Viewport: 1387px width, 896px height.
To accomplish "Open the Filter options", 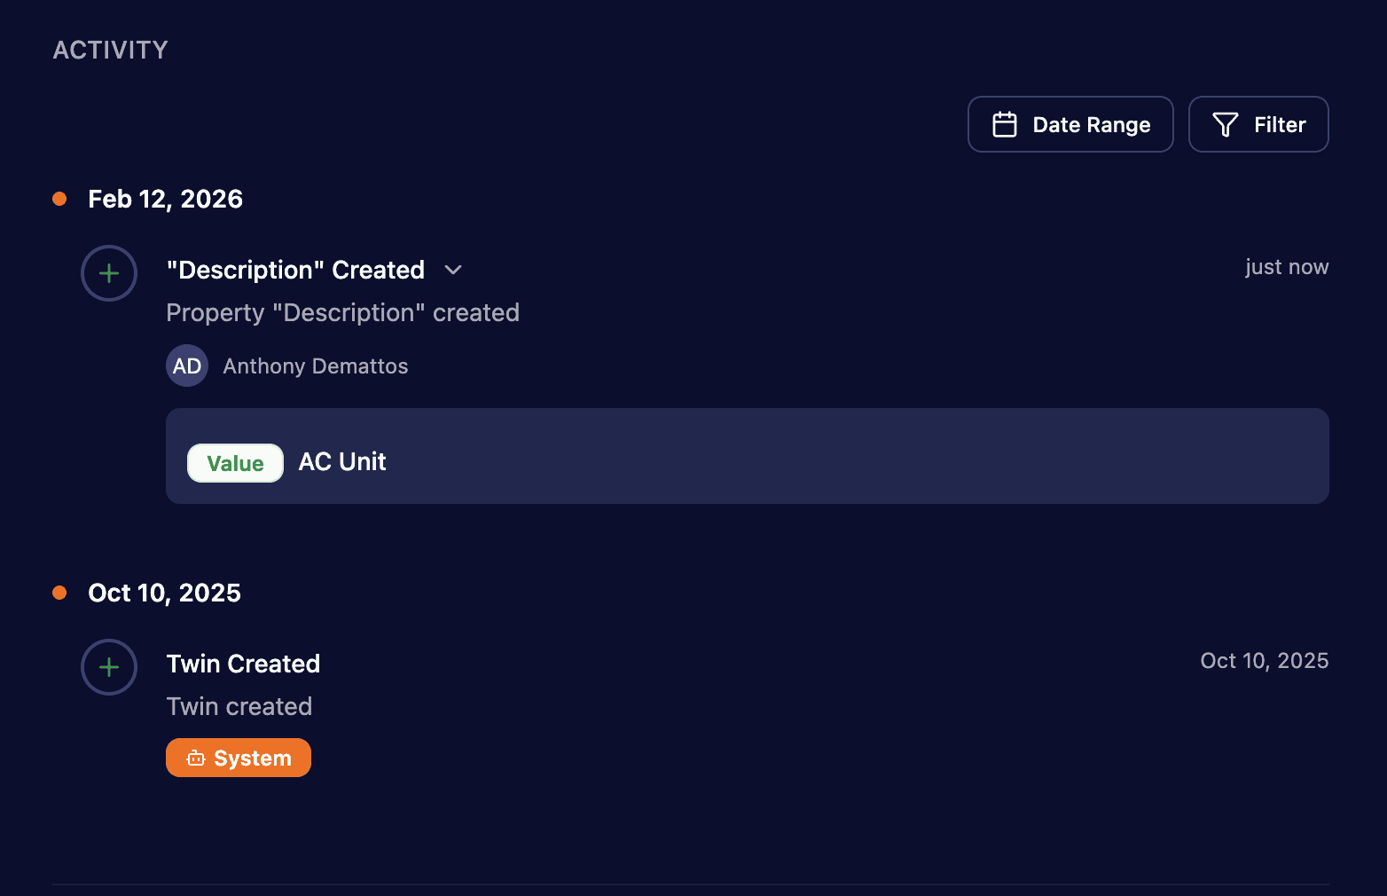I will [x=1258, y=124].
